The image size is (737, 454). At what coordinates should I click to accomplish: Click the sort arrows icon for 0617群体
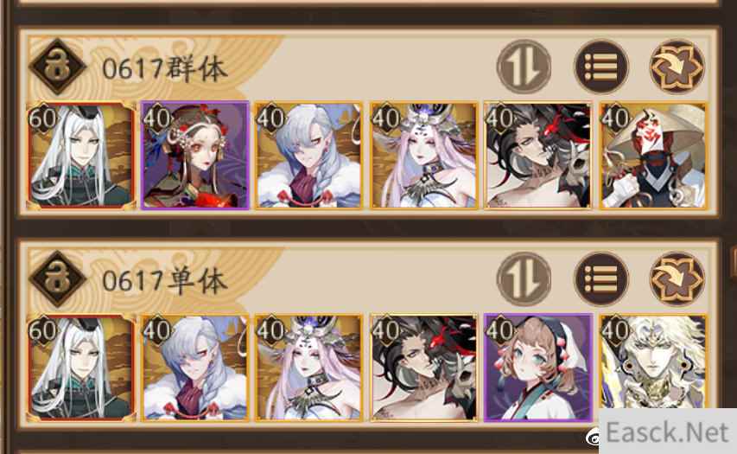524,67
